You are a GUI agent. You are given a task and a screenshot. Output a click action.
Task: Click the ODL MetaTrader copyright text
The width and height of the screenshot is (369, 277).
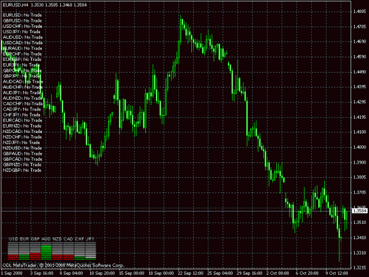[x=63, y=265]
